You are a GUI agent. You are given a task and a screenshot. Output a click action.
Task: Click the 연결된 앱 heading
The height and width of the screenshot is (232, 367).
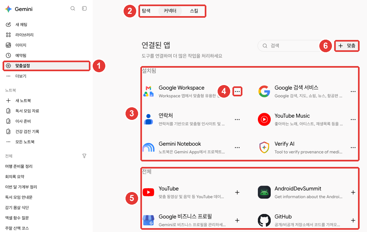(x=155, y=45)
